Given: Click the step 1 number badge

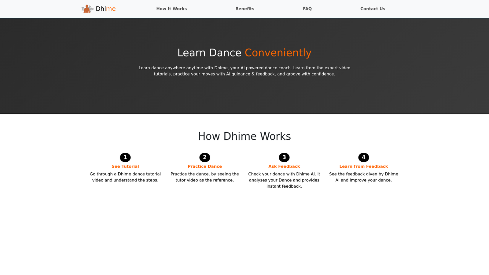Looking at the screenshot, I should (x=125, y=157).
